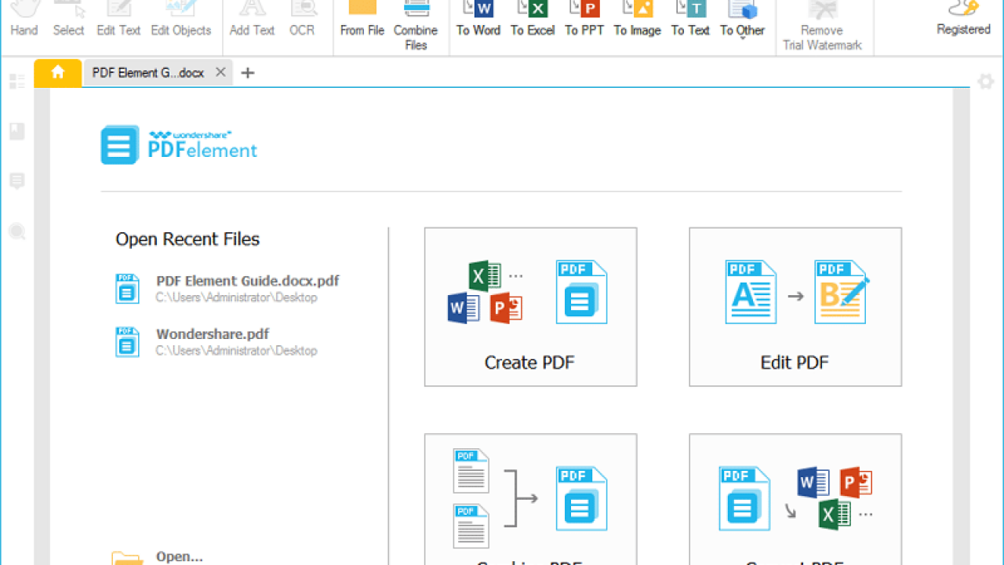The image size is (1004, 565).
Task: Open the bookmarks panel icon in sidebar
Action: [x=16, y=131]
